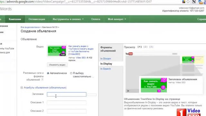
Task: Switch to In-Search ad format
Action: pos(106,69)
